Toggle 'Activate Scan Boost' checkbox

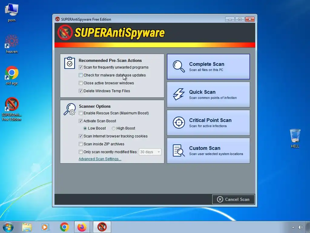click(x=81, y=121)
